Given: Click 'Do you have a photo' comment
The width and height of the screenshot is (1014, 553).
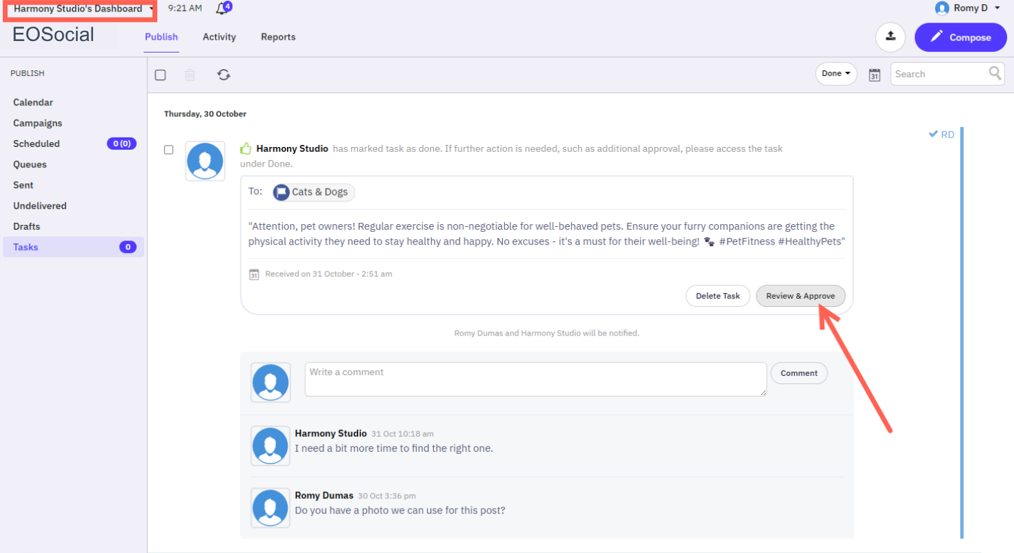Looking at the screenshot, I should click(400, 510).
